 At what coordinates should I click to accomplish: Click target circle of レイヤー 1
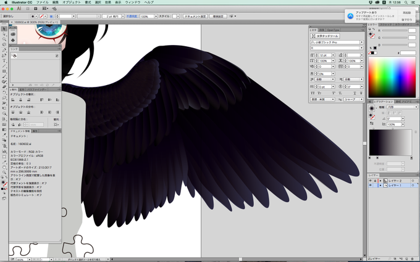tap(413, 186)
